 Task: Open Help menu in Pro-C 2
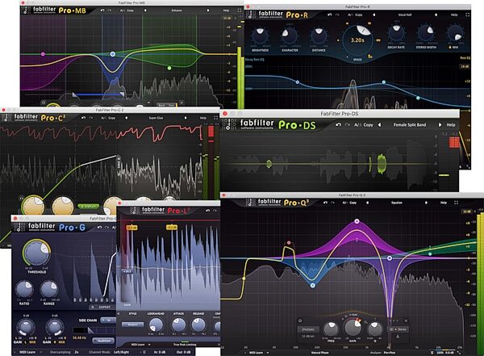click(202, 118)
